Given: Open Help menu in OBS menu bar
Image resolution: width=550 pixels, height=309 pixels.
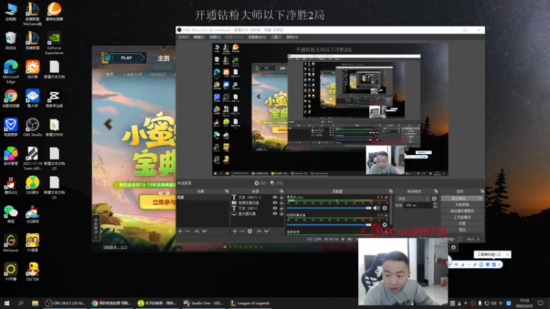Looking at the screenshot, I should (x=292, y=37).
